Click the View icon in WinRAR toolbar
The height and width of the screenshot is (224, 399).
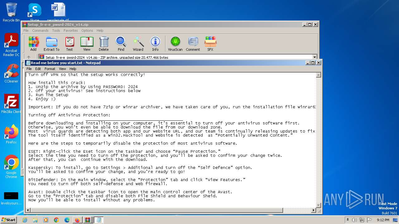87,44
